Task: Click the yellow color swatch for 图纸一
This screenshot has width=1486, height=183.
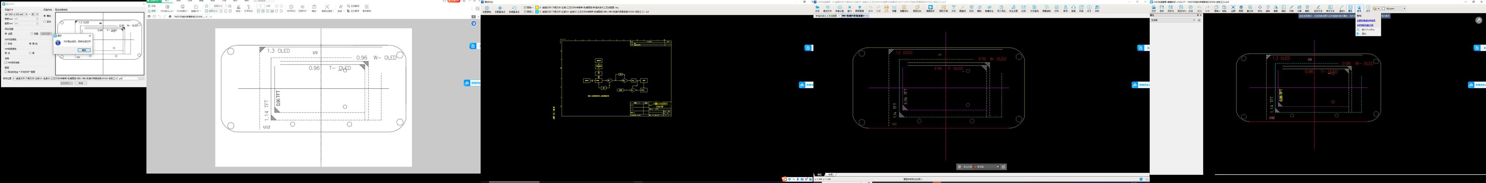Action: (538, 7)
